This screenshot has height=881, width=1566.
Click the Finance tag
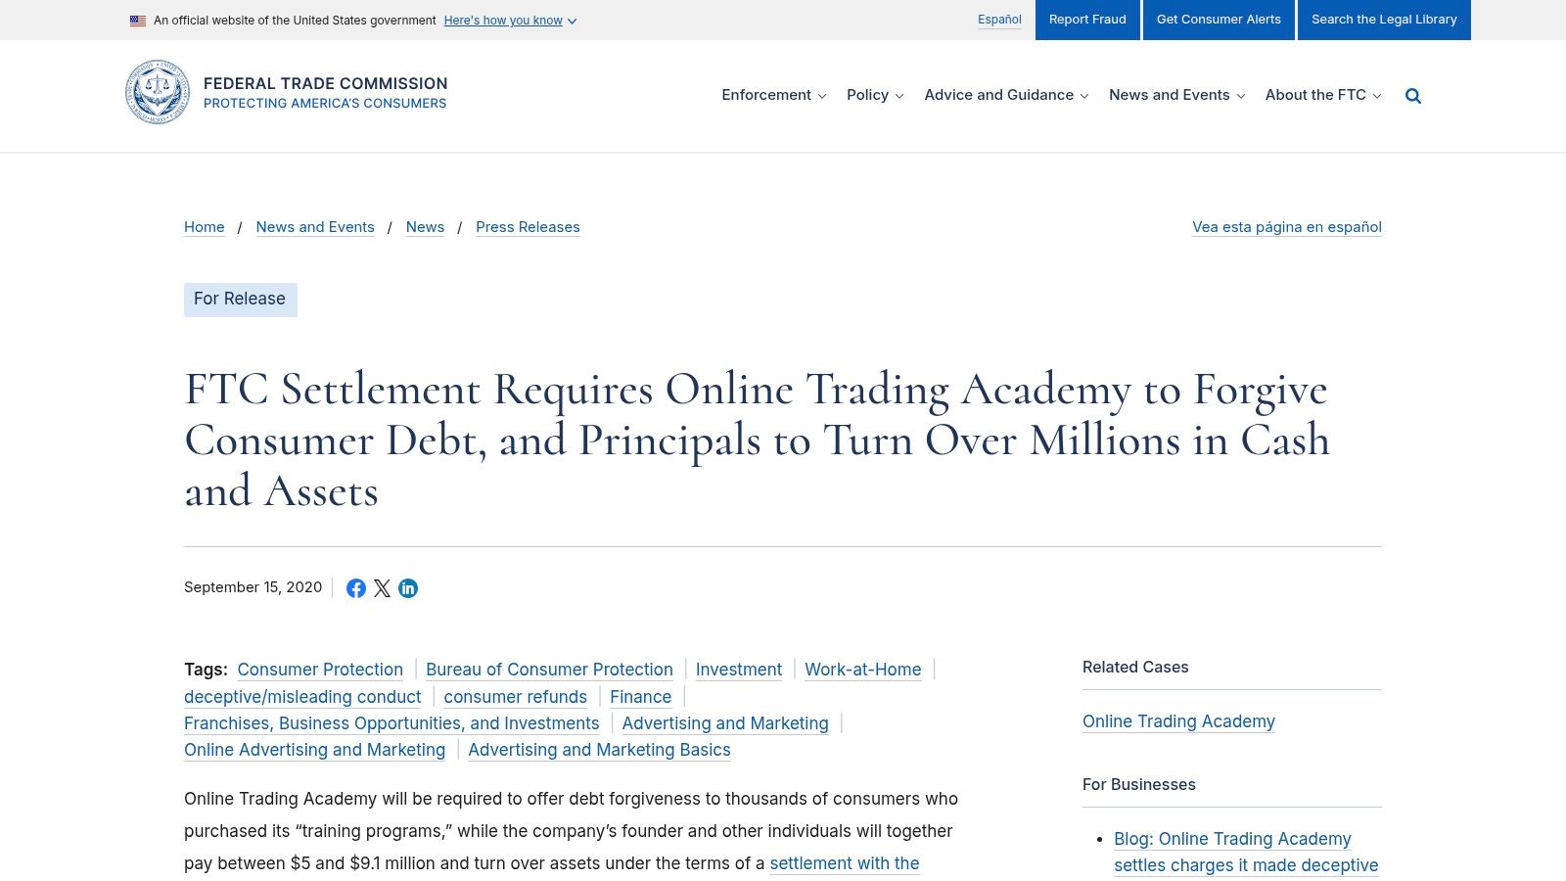tap(641, 697)
